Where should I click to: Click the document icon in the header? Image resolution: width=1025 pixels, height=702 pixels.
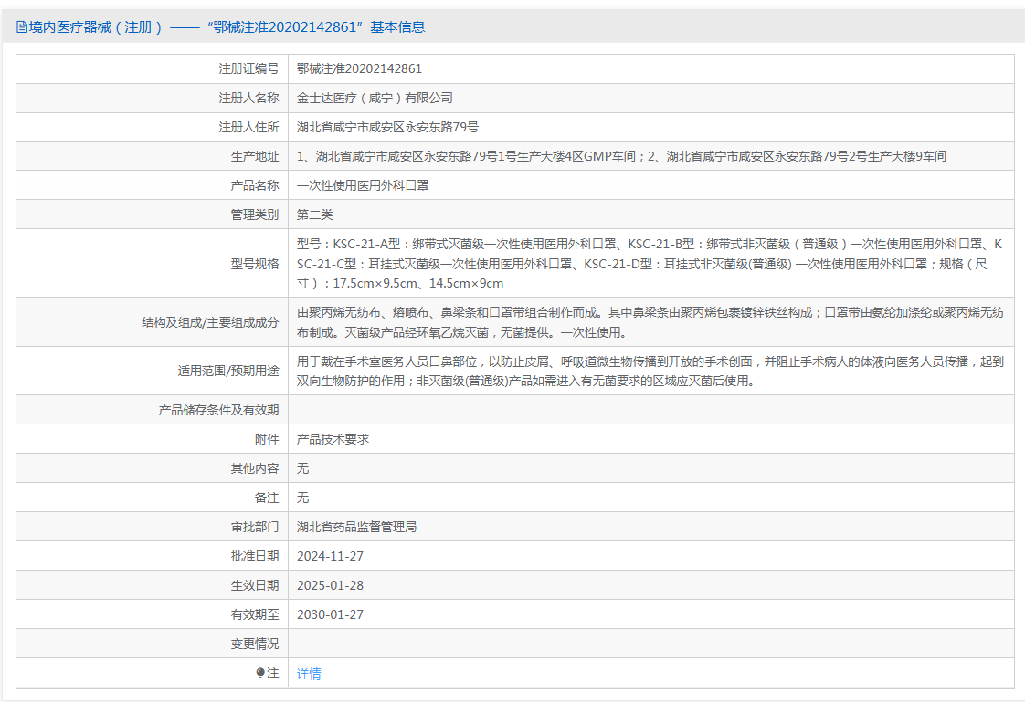22,27
